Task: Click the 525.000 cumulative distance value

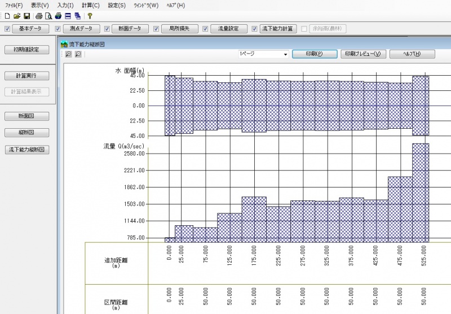Action: point(424,256)
